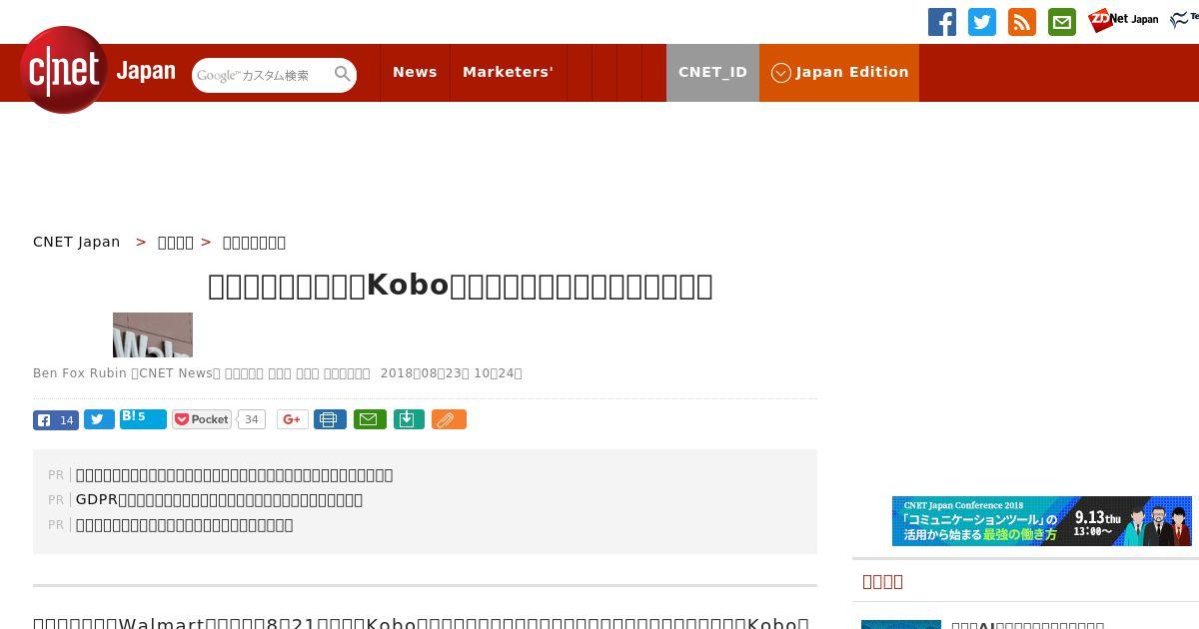Click the orange clip icon

[x=449, y=419]
